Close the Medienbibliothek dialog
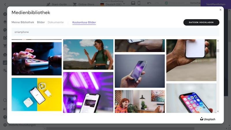 click(x=220, y=10)
